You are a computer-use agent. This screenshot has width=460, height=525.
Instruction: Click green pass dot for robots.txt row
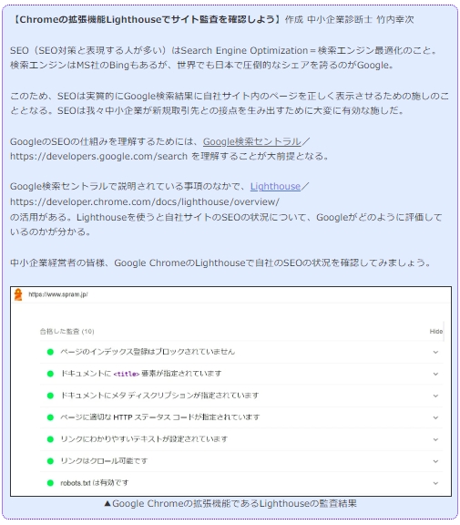click(x=50, y=483)
